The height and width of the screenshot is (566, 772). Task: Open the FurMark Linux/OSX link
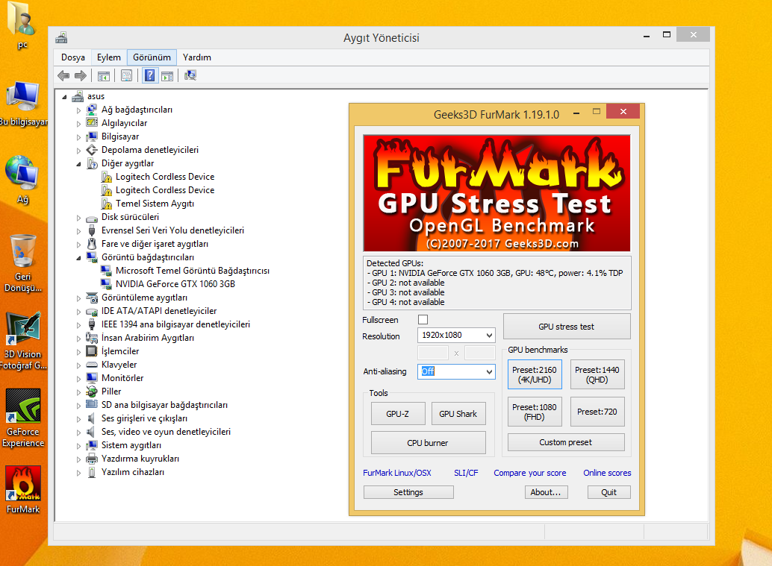[x=397, y=473]
